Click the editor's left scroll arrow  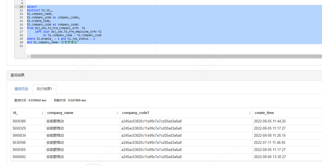28,56
